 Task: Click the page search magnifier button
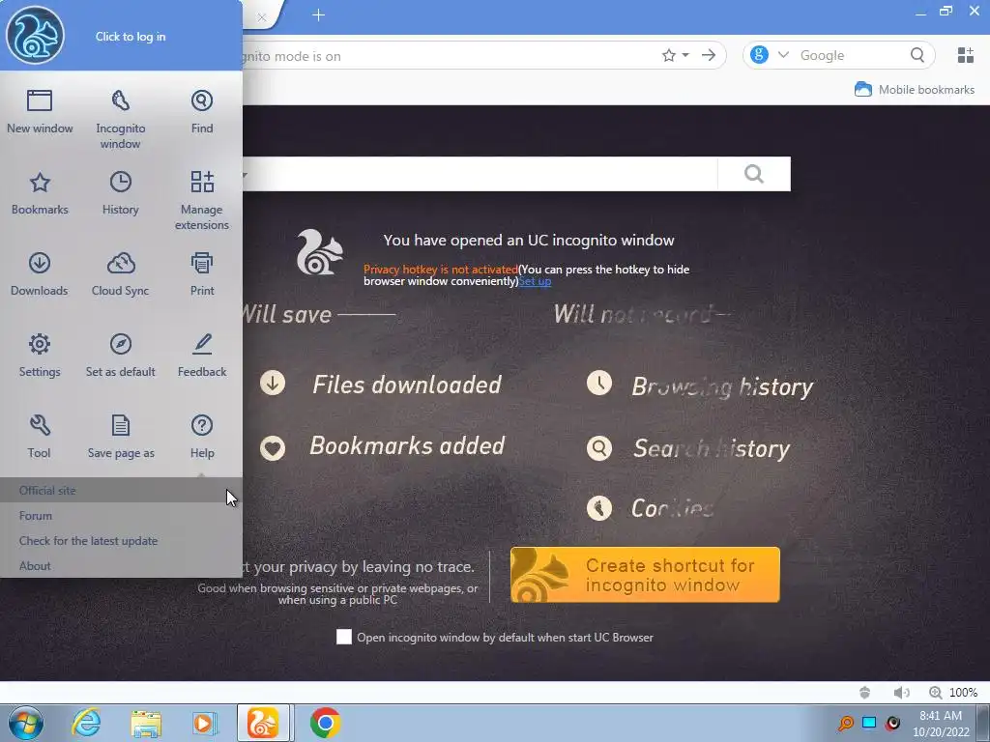click(754, 174)
